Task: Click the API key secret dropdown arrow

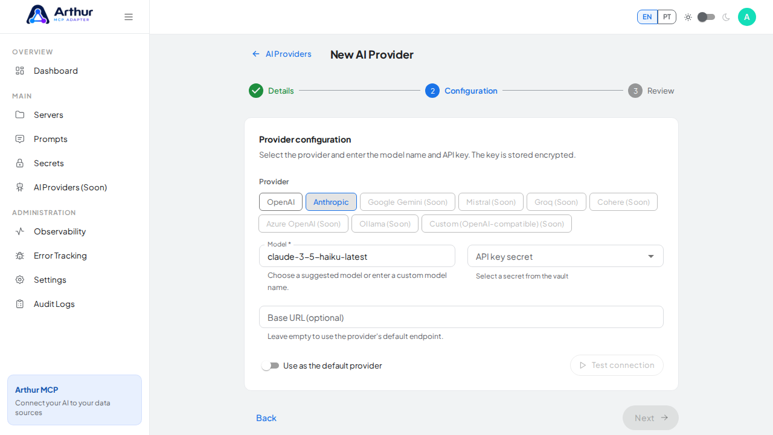Action: click(651, 256)
